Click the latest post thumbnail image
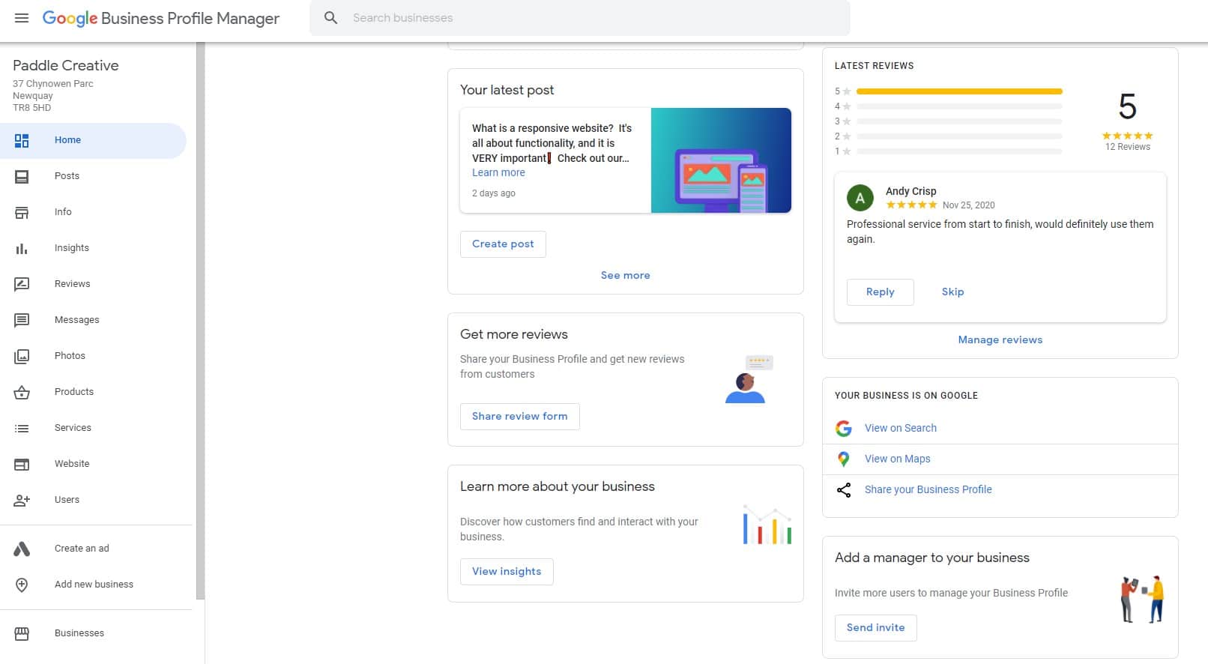The image size is (1208, 664). [x=721, y=160]
